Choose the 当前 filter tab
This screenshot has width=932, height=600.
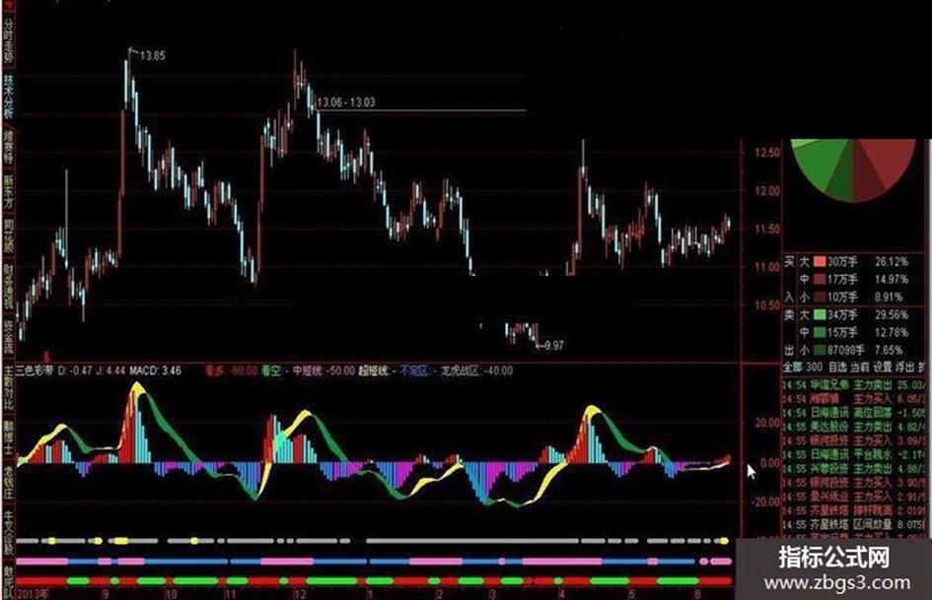pos(859,367)
